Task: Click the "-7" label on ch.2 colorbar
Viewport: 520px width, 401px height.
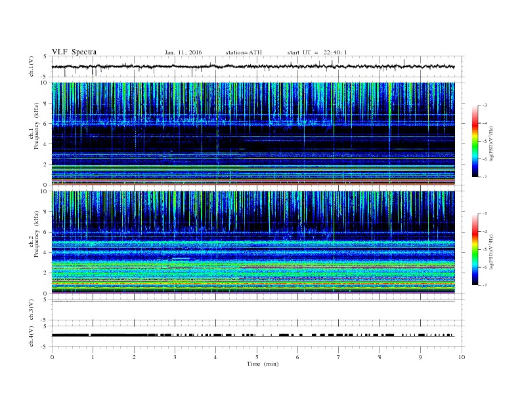Action: pyautogui.click(x=484, y=285)
